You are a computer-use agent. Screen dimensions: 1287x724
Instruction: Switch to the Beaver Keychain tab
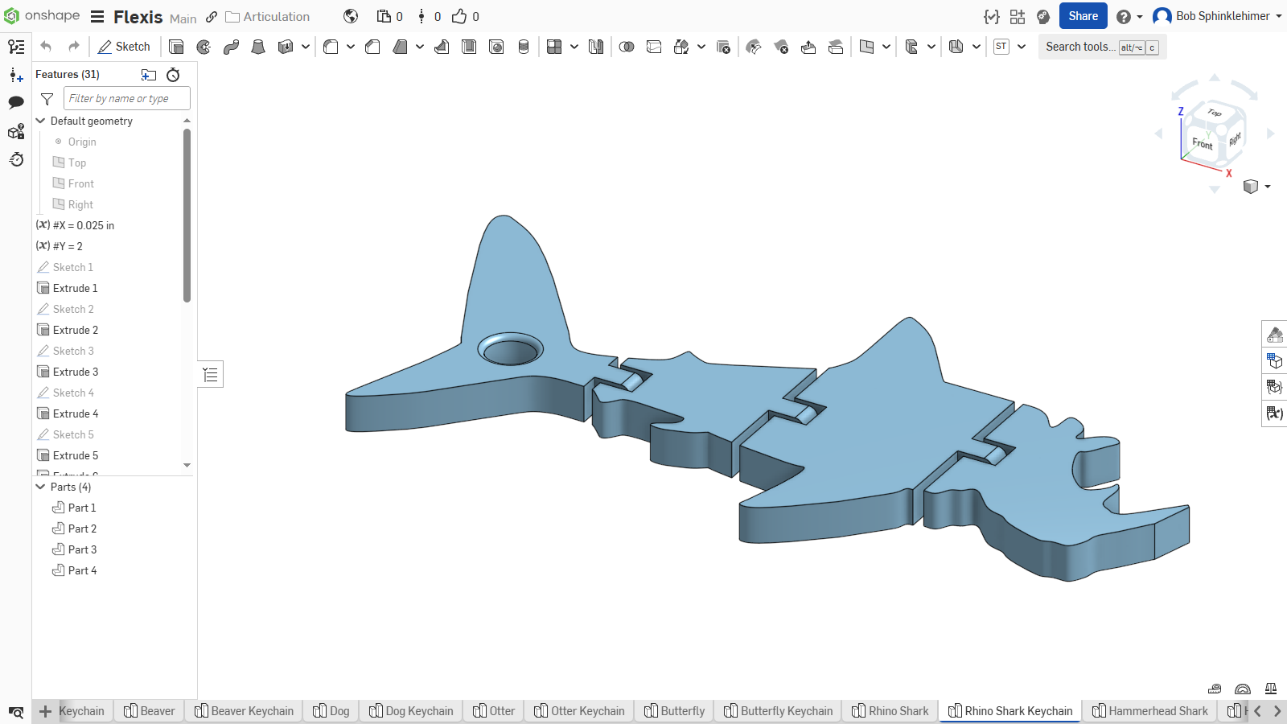click(x=244, y=711)
